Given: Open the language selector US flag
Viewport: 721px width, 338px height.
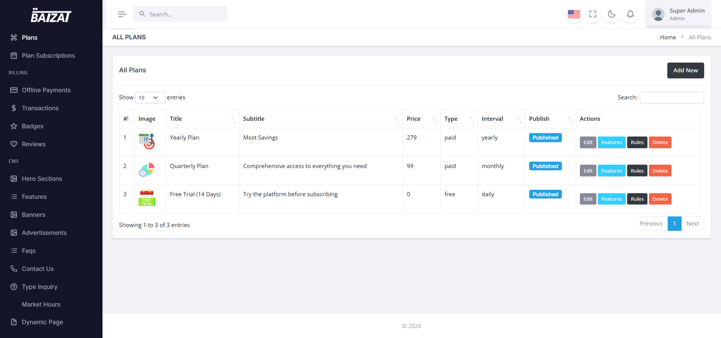Looking at the screenshot, I should 574,14.
